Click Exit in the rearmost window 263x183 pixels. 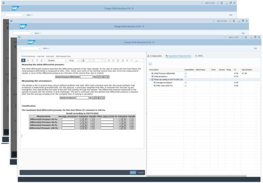pos(231,15)
